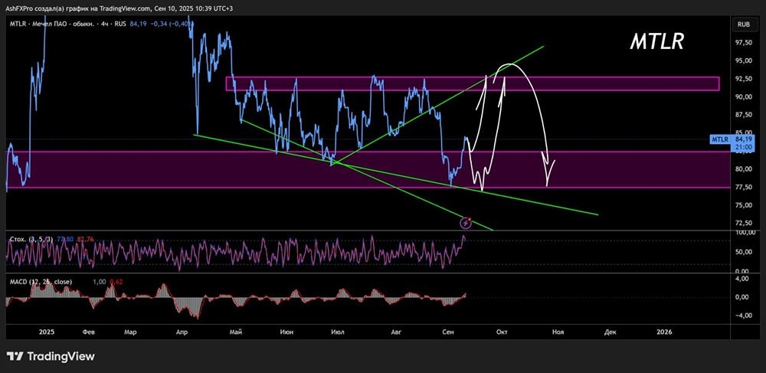Open the RUB currency selector
This screenshot has width=766, height=373.
coord(744,24)
